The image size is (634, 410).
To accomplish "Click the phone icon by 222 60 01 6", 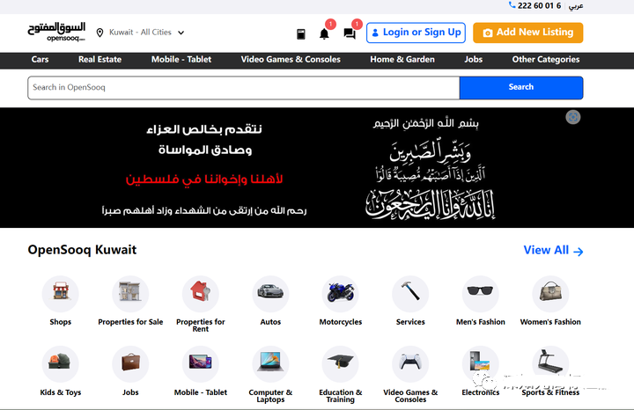I will [x=512, y=5].
